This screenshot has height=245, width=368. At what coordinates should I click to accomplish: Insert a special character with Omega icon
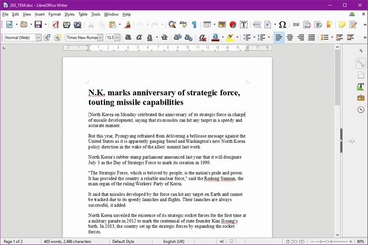[283, 24]
